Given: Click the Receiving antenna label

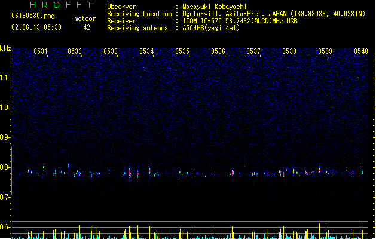Looking at the screenshot, I should [x=137, y=28].
